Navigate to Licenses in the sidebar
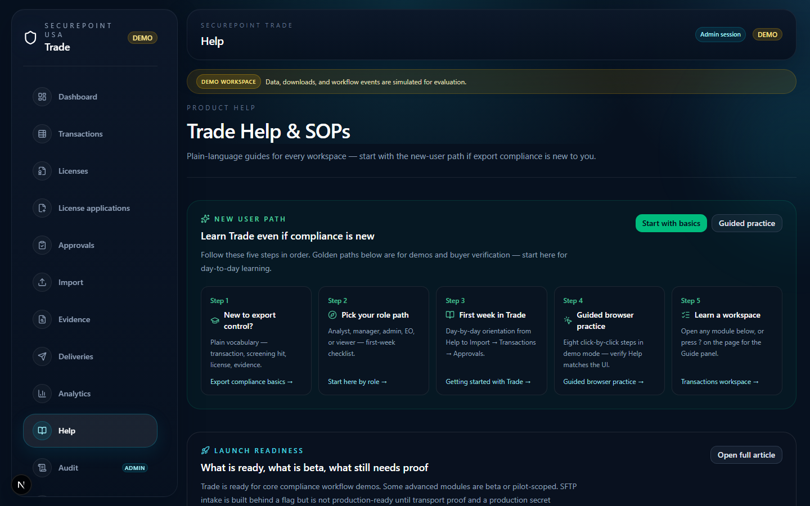The width and height of the screenshot is (810, 506). tap(90, 171)
